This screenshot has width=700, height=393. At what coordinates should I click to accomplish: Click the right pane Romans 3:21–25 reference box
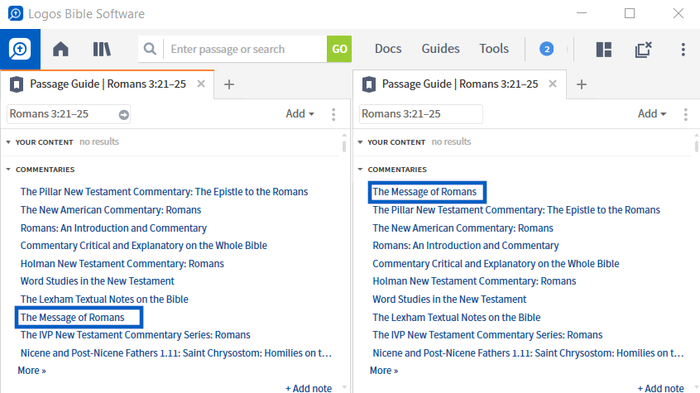point(420,114)
